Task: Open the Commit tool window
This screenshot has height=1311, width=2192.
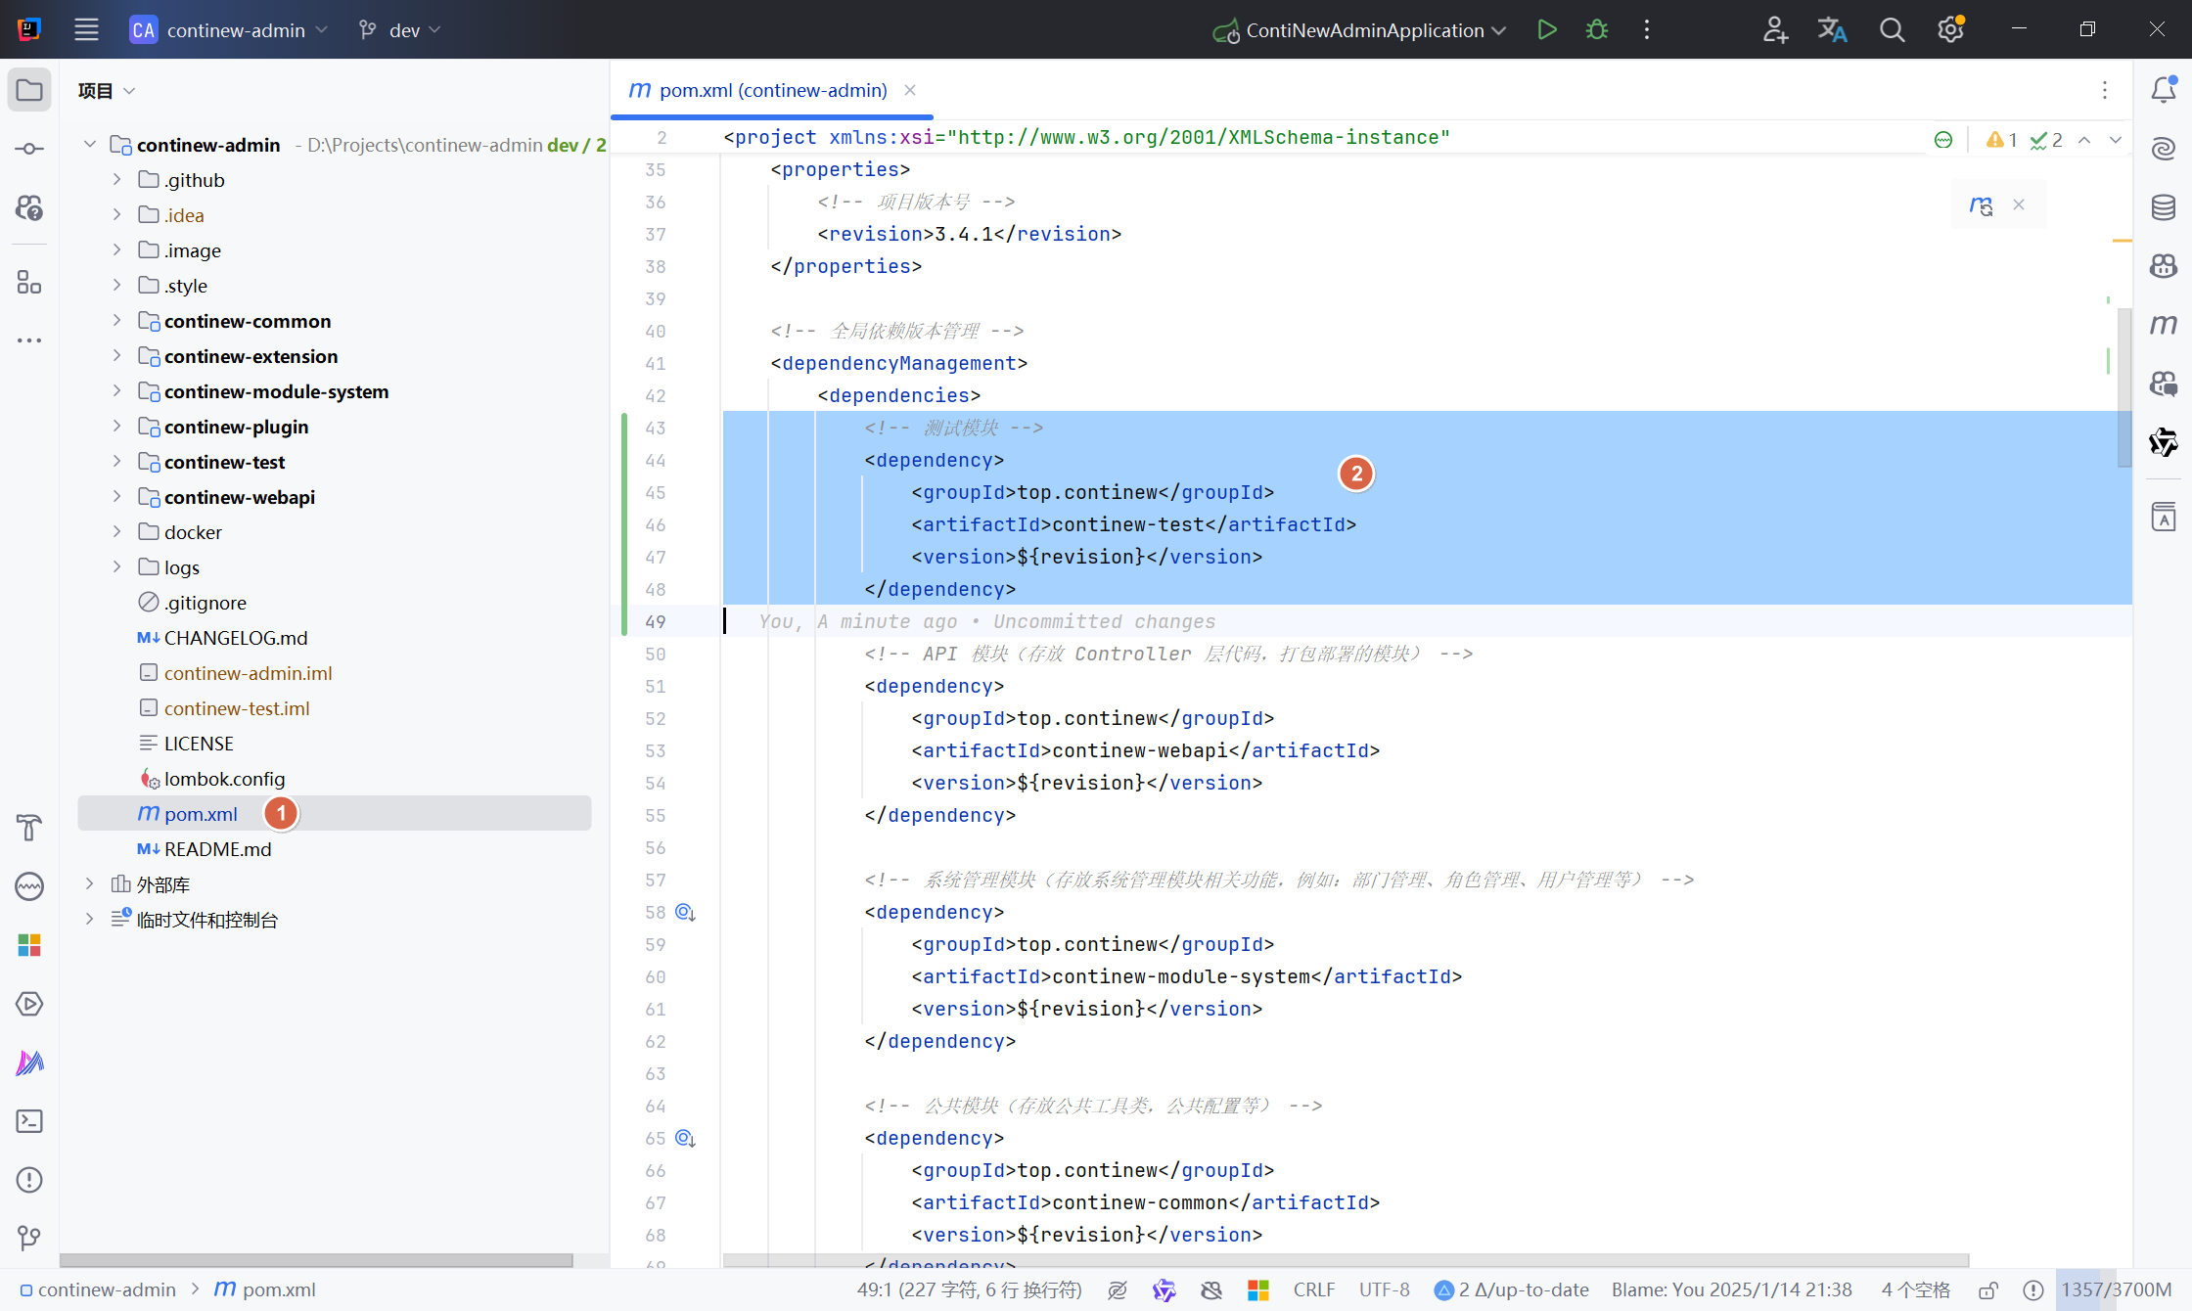Action: [x=29, y=149]
